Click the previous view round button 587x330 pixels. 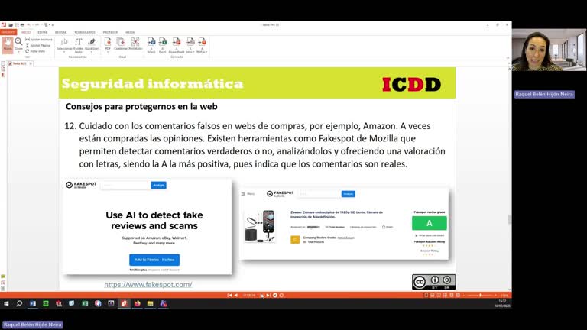[275, 295]
